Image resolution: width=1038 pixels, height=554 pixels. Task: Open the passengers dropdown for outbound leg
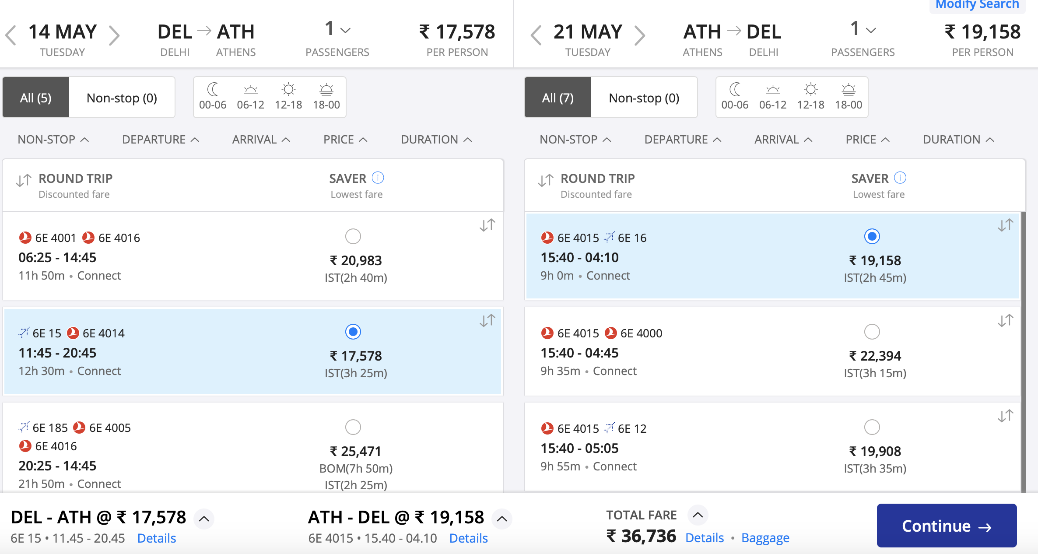pyautogui.click(x=346, y=30)
